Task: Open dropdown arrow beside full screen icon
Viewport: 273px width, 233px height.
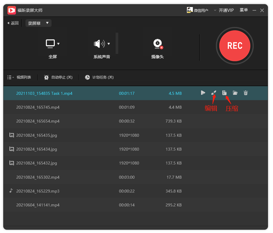Action: pyautogui.click(x=58, y=44)
